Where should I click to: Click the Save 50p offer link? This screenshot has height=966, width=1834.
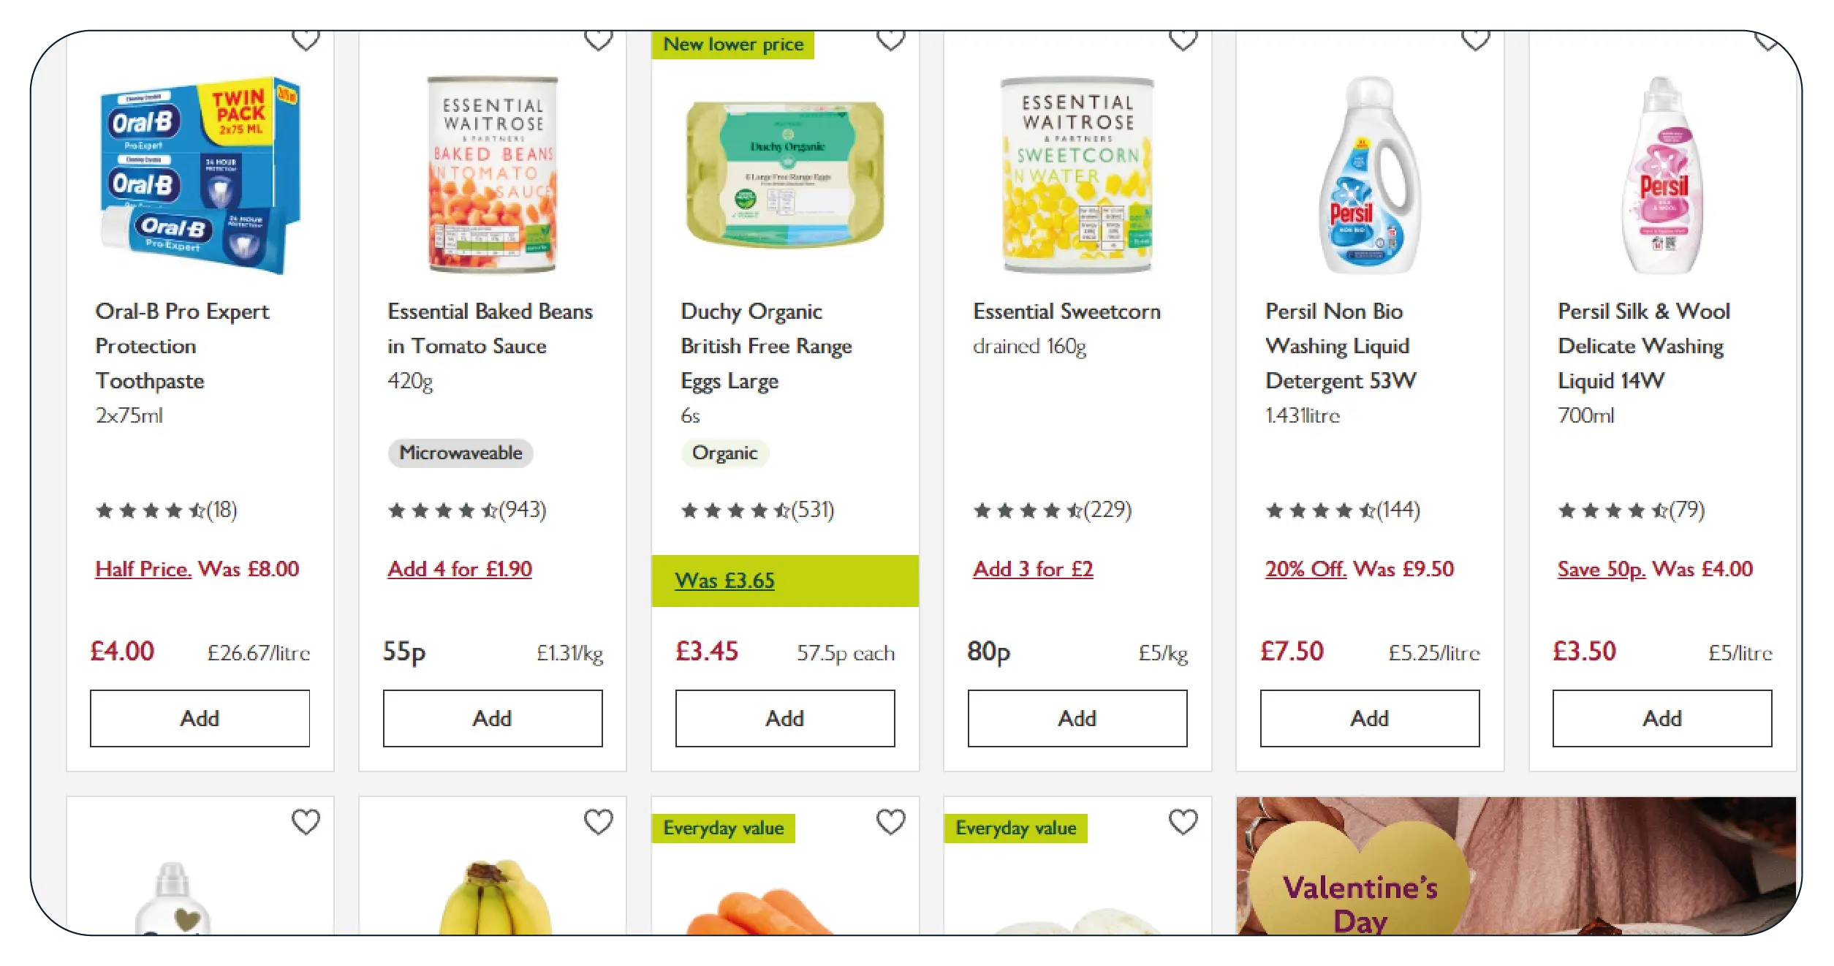coord(1601,569)
